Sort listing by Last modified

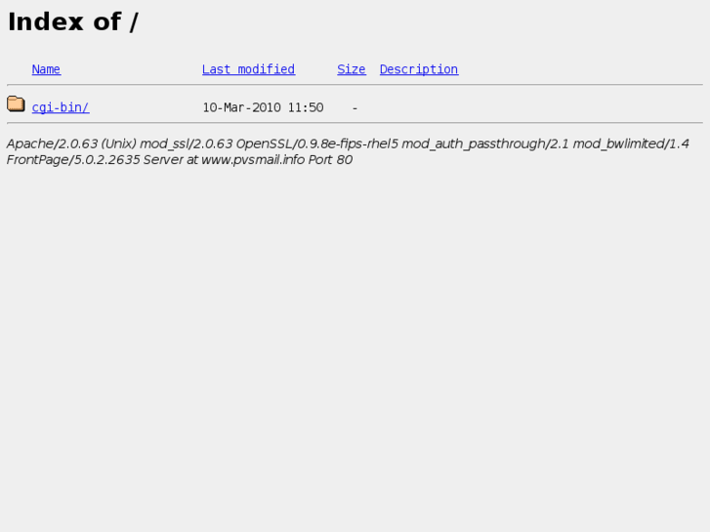point(248,69)
